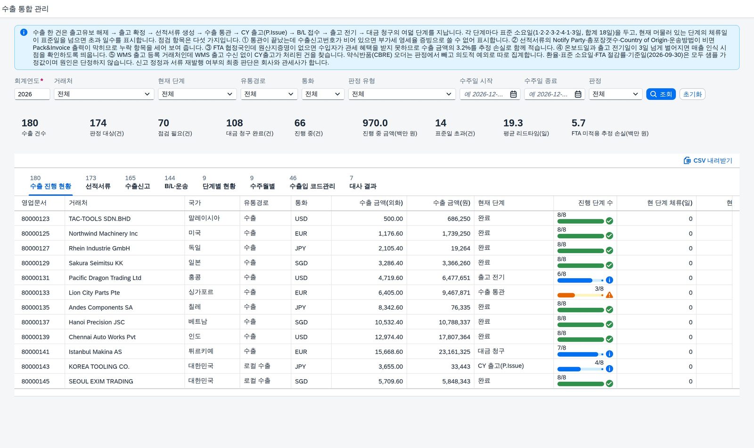Open the 대사 결과 tab
754x448 pixels.
[363, 186]
